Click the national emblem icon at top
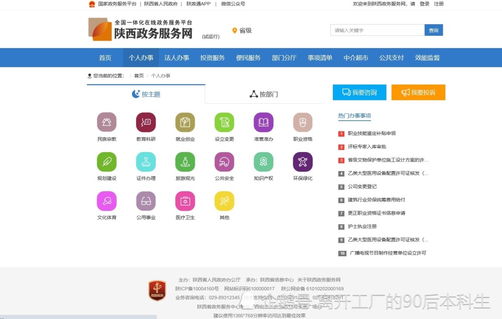 tap(92, 4)
